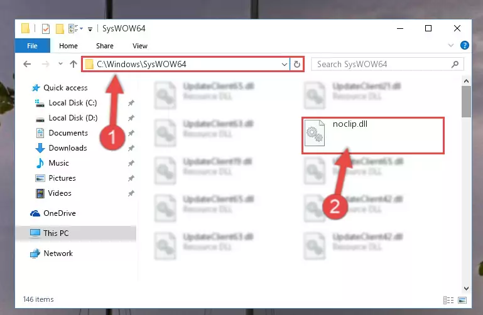
Task: Switch to the Home ribbon tab
Action: pyautogui.click(x=68, y=46)
